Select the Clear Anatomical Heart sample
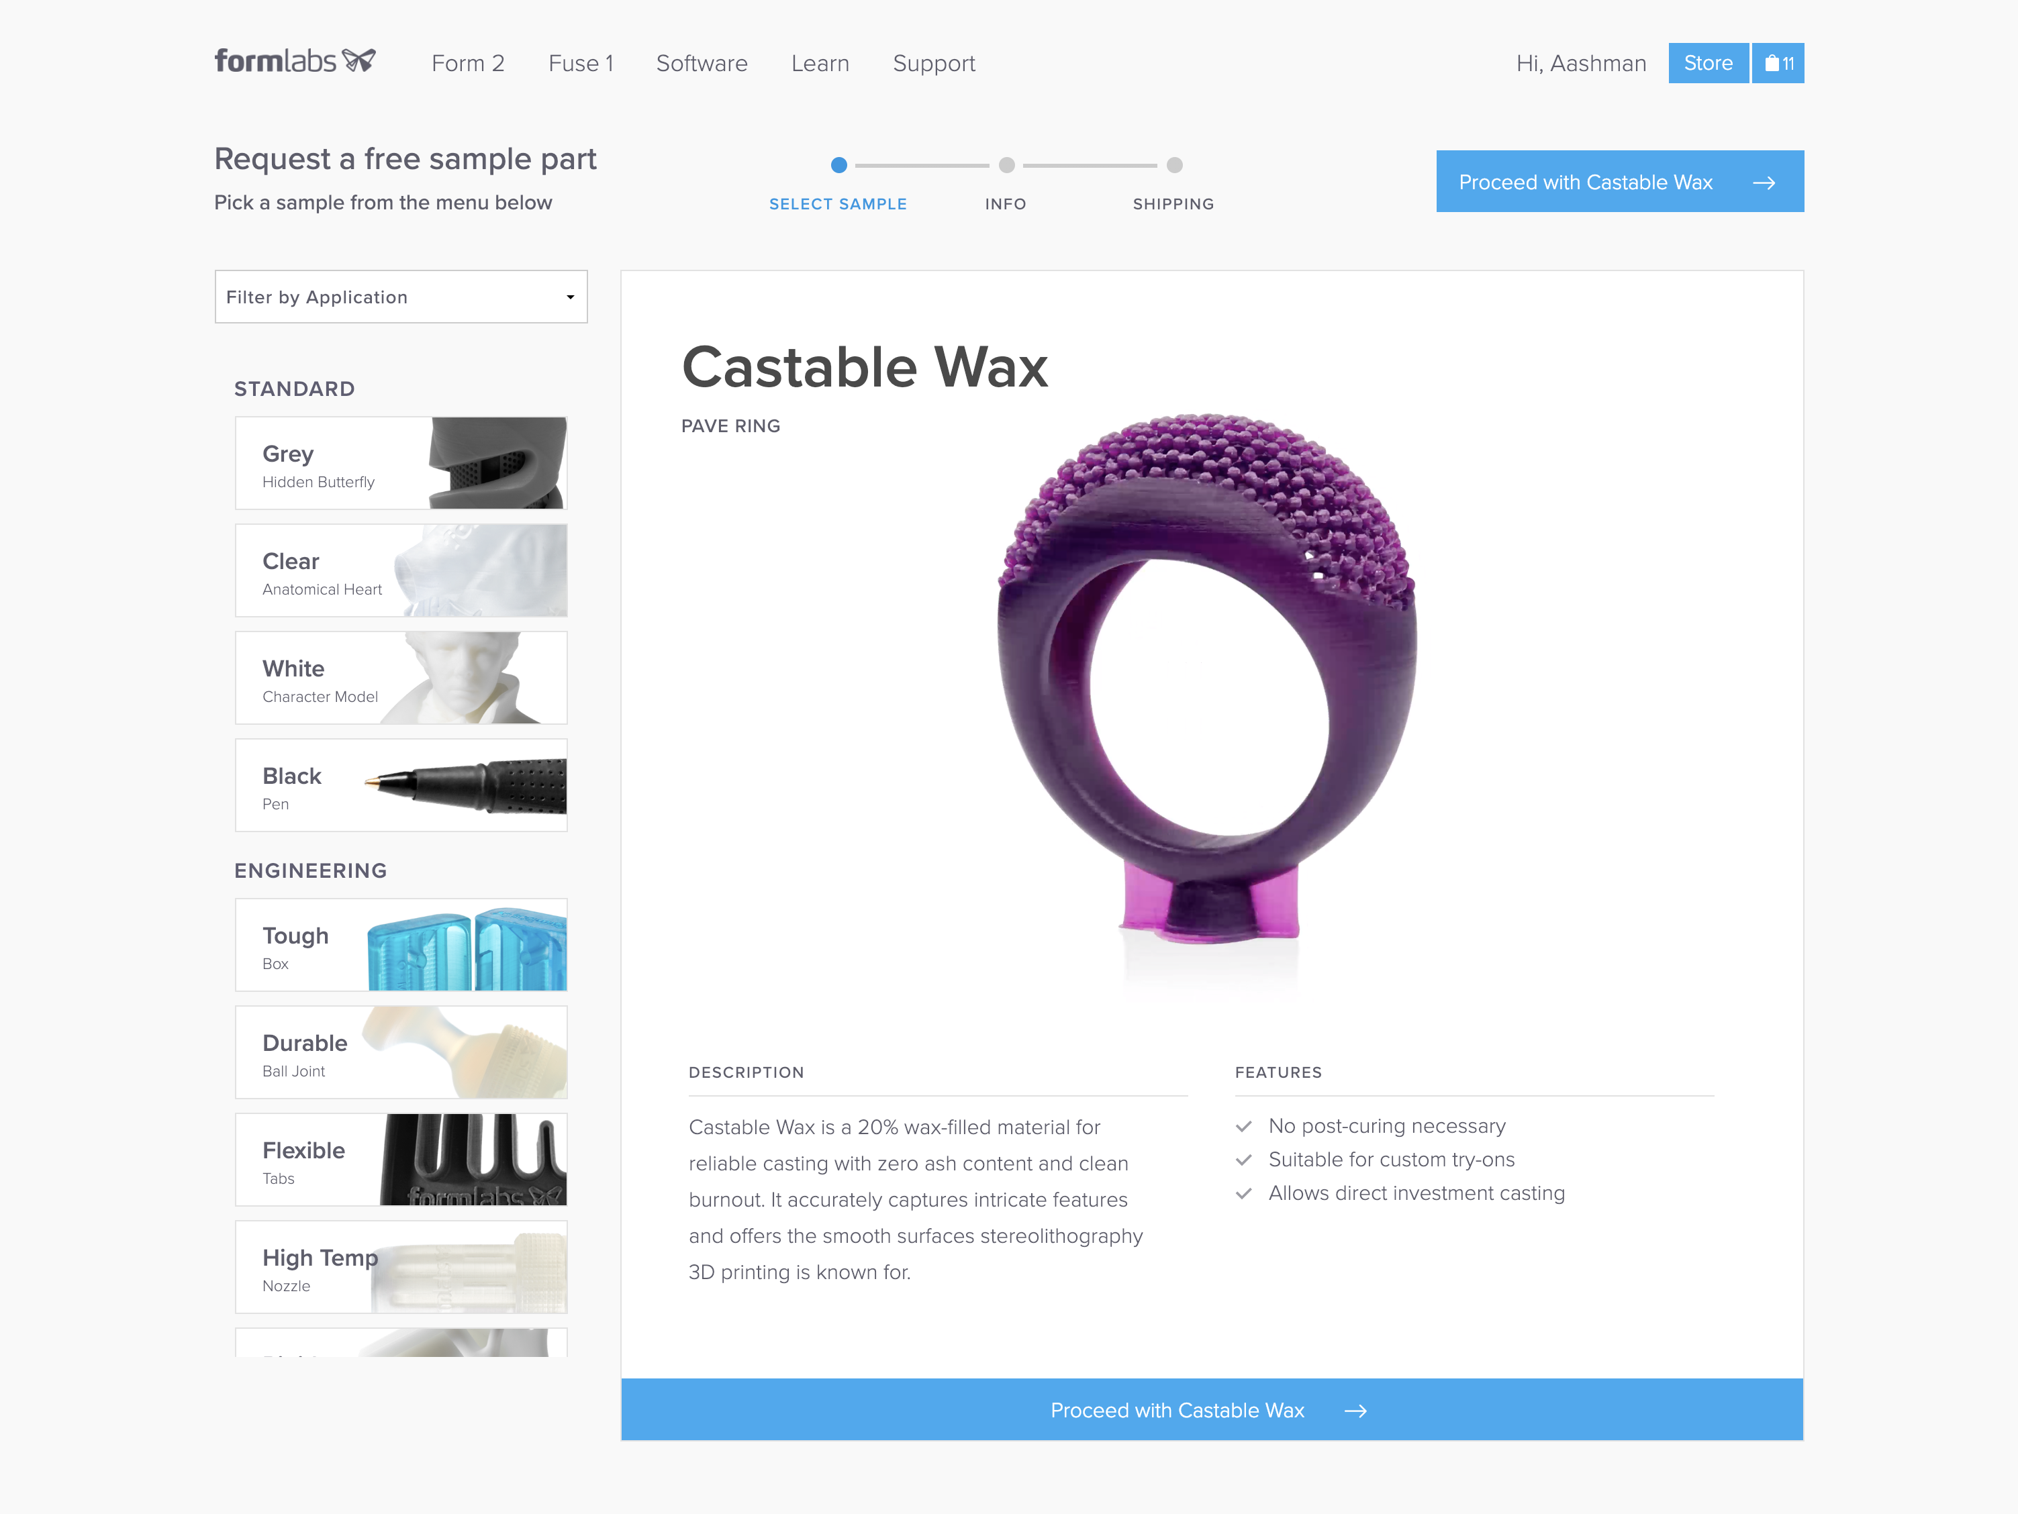The width and height of the screenshot is (2018, 1514). tap(401, 570)
